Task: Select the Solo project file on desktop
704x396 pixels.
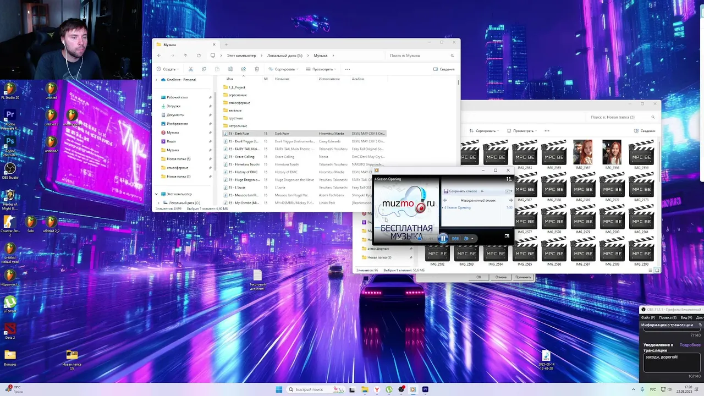Action: (31, 224)
